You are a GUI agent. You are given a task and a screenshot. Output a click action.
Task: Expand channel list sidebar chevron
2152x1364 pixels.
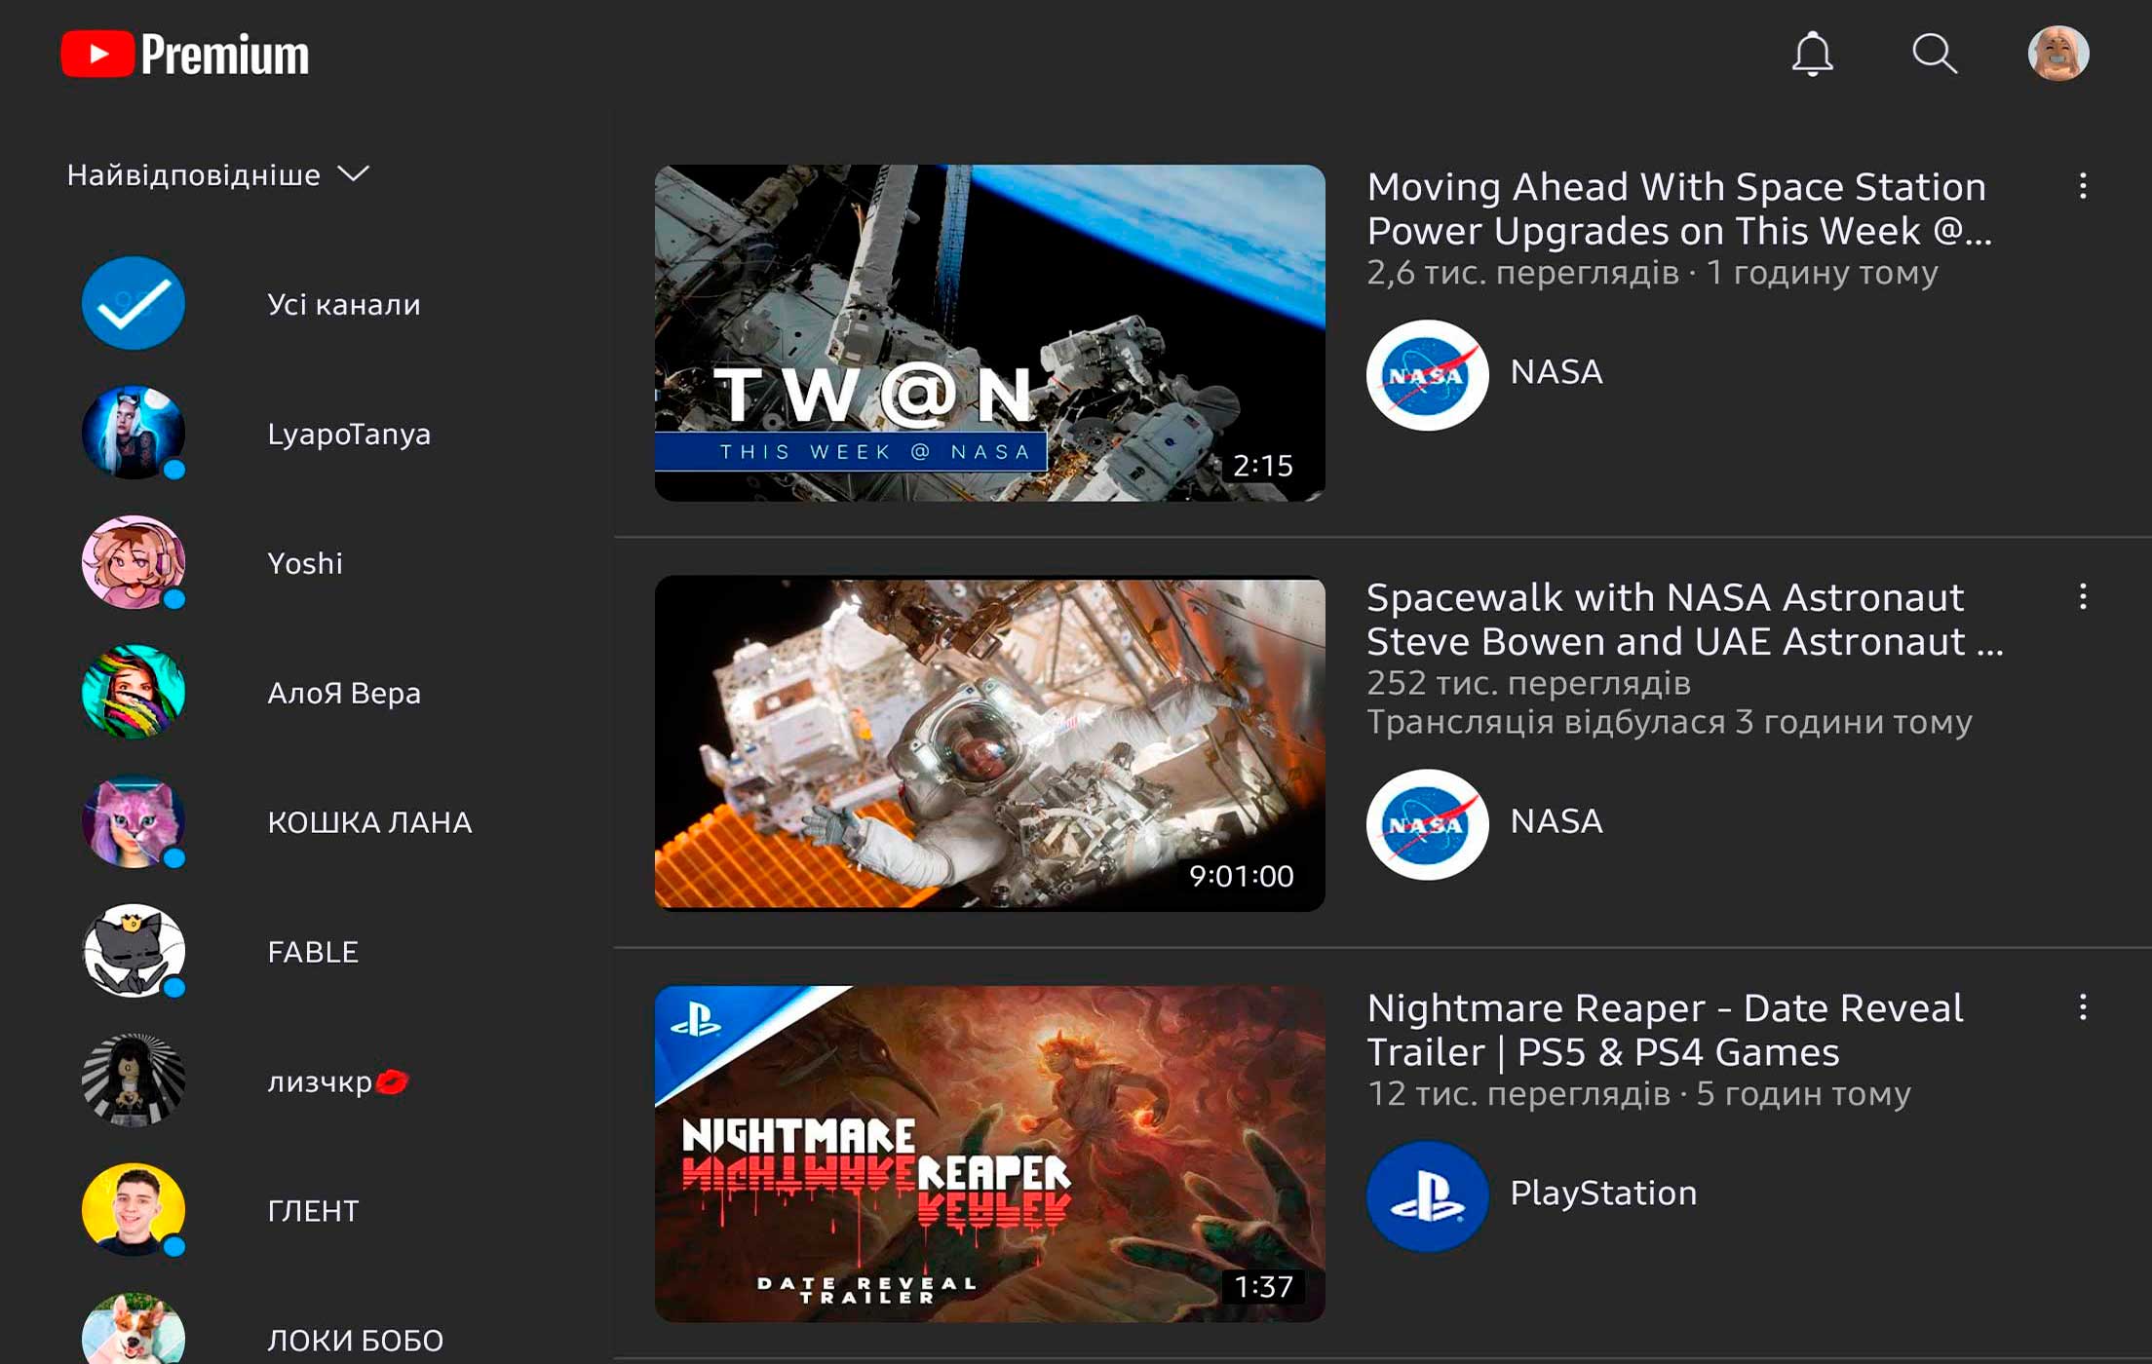pos(363,174)
